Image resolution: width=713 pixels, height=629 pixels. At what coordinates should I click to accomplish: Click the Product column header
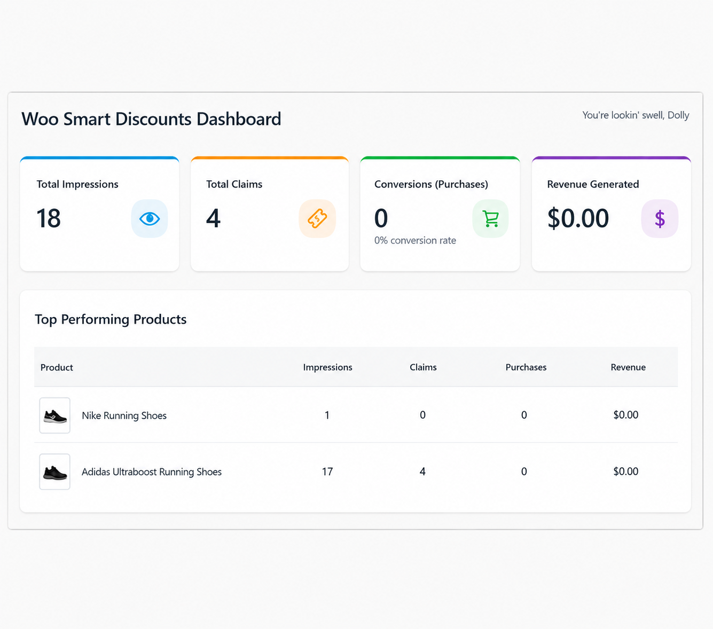click(x=57, y=367)
